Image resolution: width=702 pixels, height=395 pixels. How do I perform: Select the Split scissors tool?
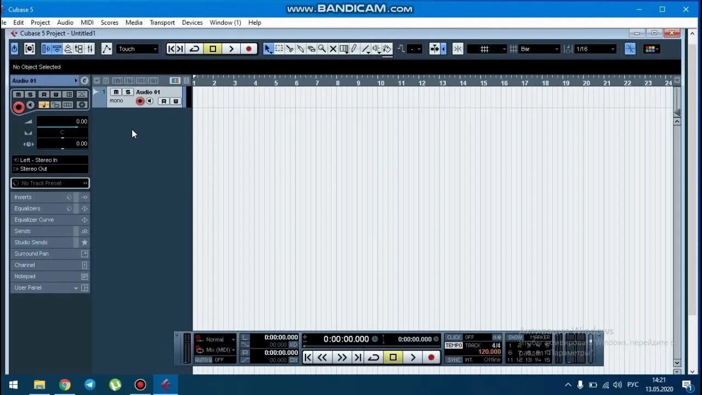tap(290, 49)
